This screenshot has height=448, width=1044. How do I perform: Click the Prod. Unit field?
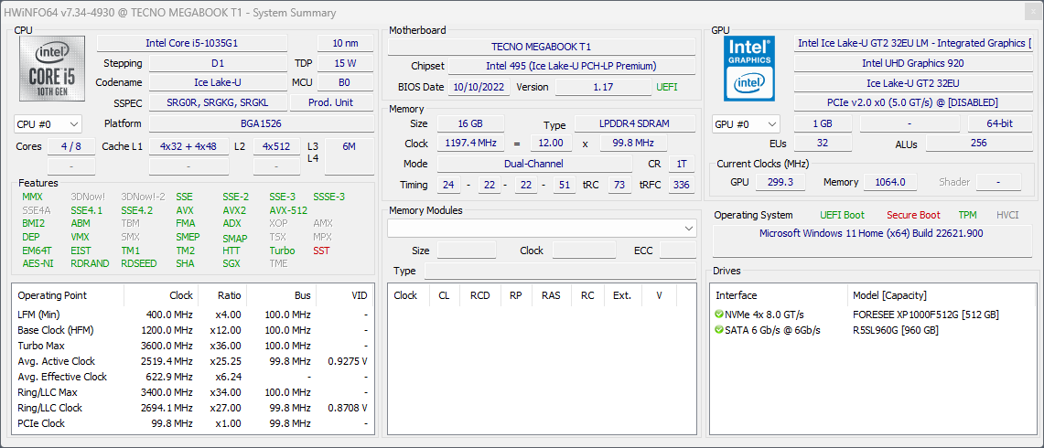(330, 102)
